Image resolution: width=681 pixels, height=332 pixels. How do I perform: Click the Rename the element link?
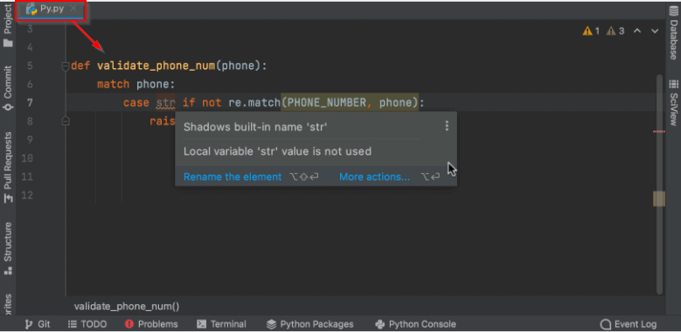(233, 176)
